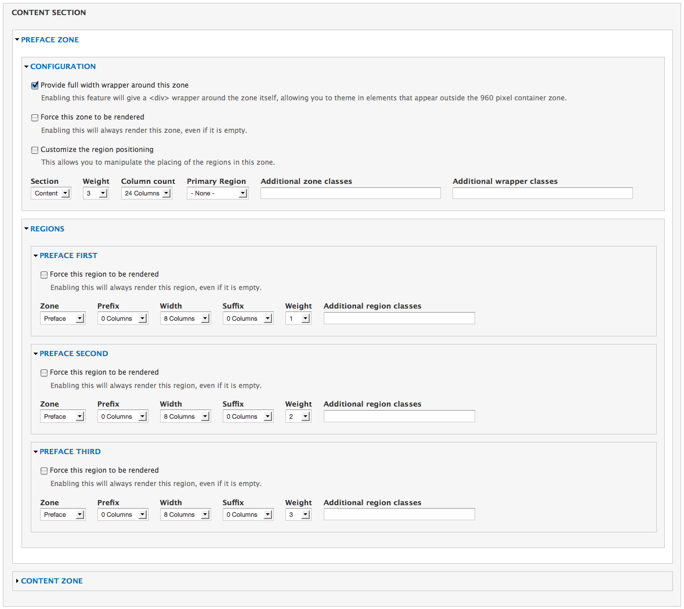Click the Preface Third heading link
This screenshot has width=684, height=609.
click(x=70, y=451)
